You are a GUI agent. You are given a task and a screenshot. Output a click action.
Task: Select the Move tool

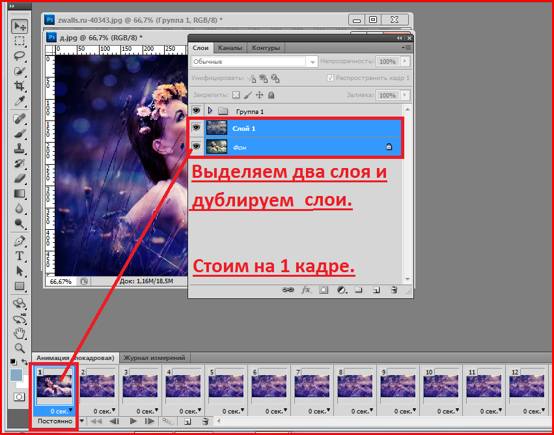pos(20,26)
